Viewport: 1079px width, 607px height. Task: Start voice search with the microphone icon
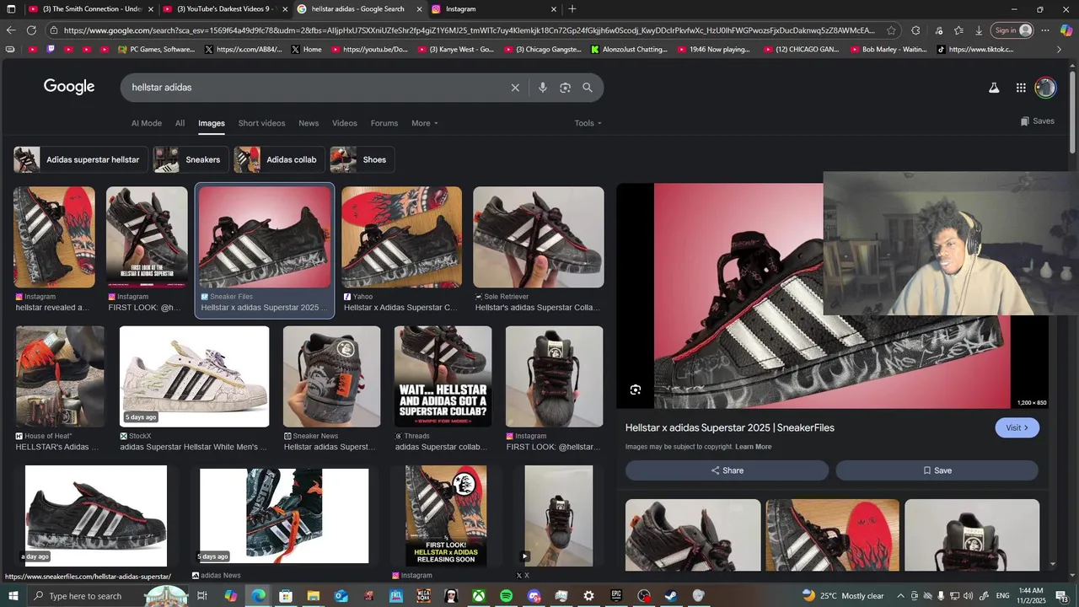point(543,88)
